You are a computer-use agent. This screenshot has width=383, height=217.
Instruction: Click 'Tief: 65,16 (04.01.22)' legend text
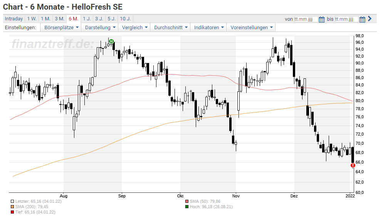[x=35, y=212]
